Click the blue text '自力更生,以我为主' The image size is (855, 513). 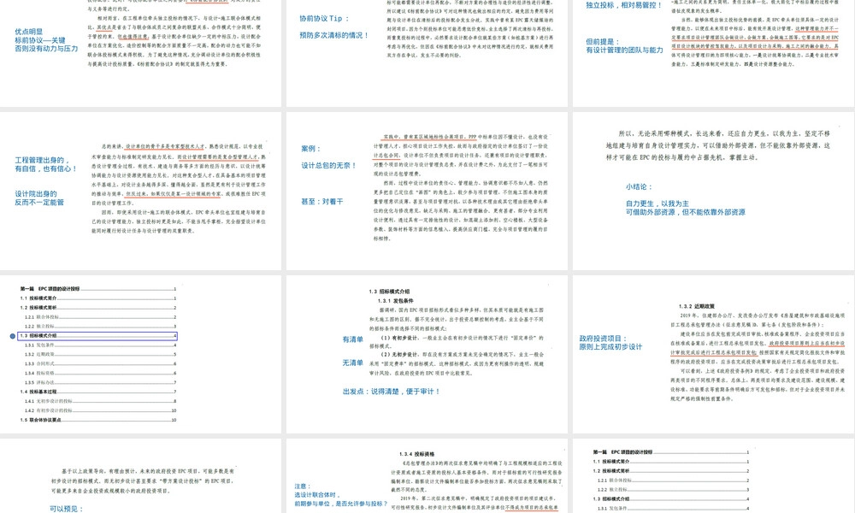click(657, 203)
